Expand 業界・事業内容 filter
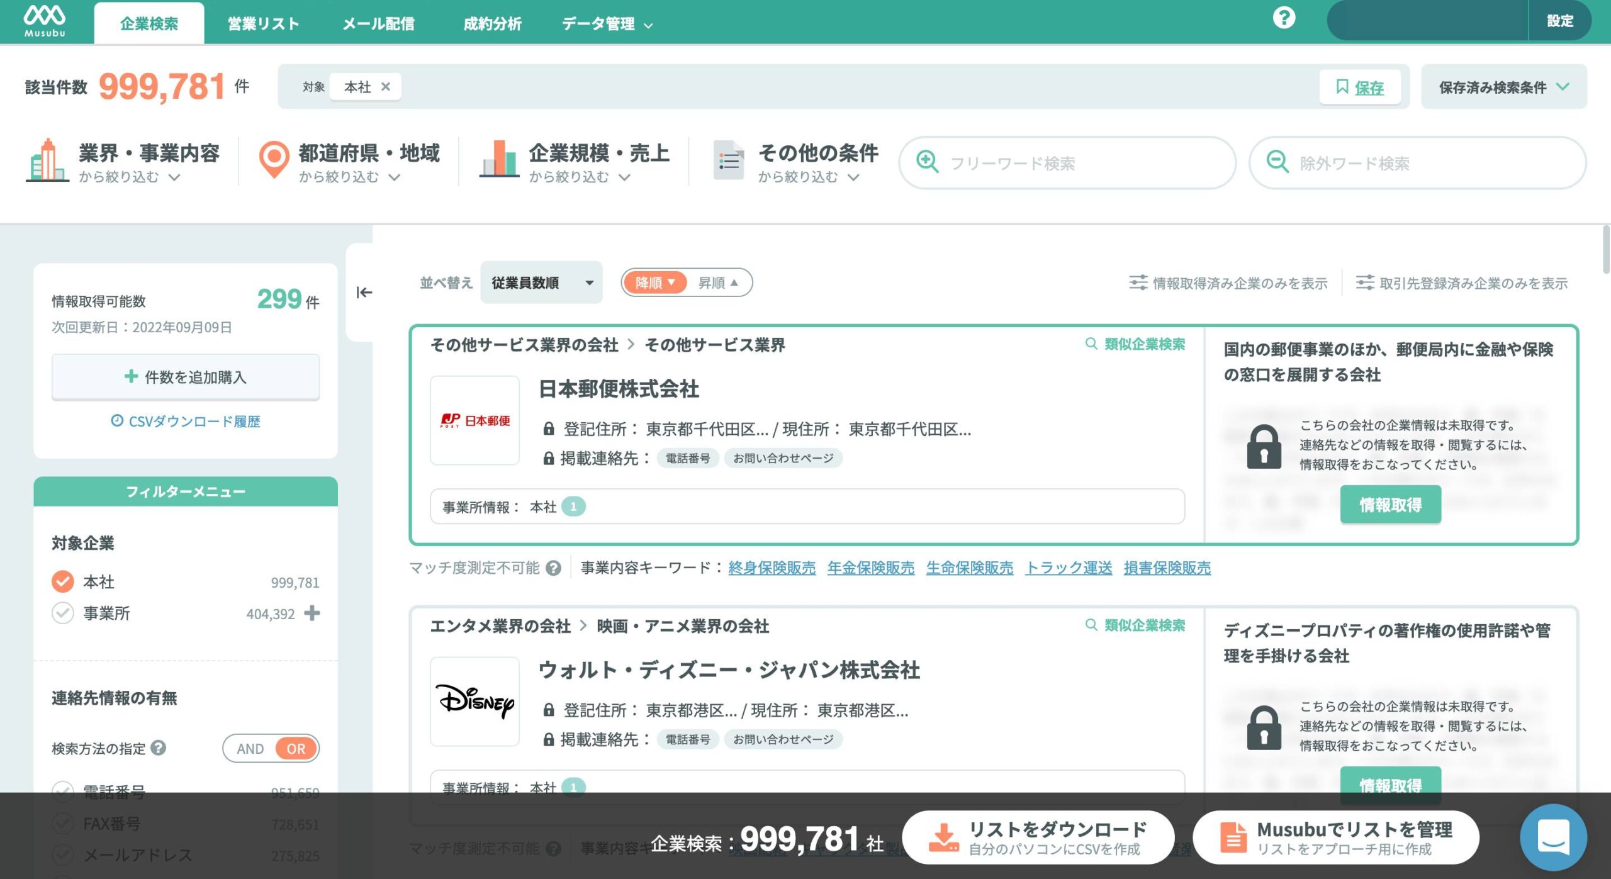The image size is (1611, 879). tap(149, 162)
